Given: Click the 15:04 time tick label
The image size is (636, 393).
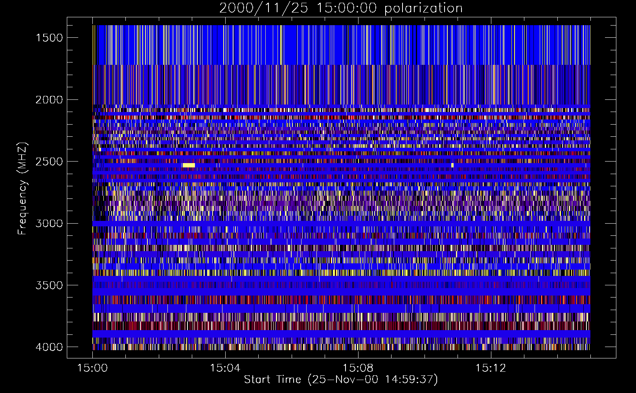Looking at the screenshot, I should tap(225, 368).
